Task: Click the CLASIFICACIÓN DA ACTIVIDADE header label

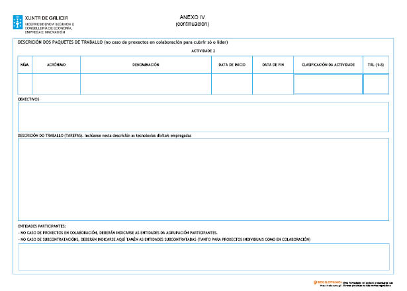Action: pyautogui.click(x=328, y=65)
